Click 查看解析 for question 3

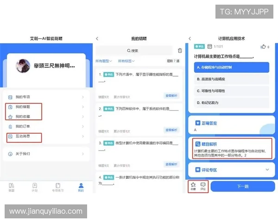(171, 164)
